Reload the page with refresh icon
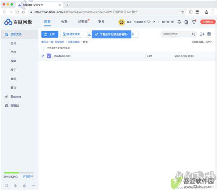Viewport: 217px width, 190px height. click(x=17, y=12)
